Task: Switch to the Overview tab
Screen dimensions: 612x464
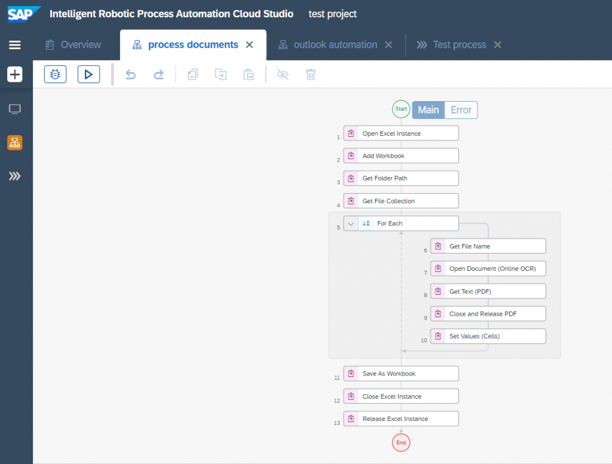Action: pos(74,45)
